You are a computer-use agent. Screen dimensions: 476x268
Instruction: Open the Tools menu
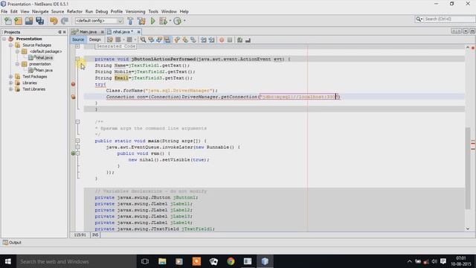click(x=153, y=12)
